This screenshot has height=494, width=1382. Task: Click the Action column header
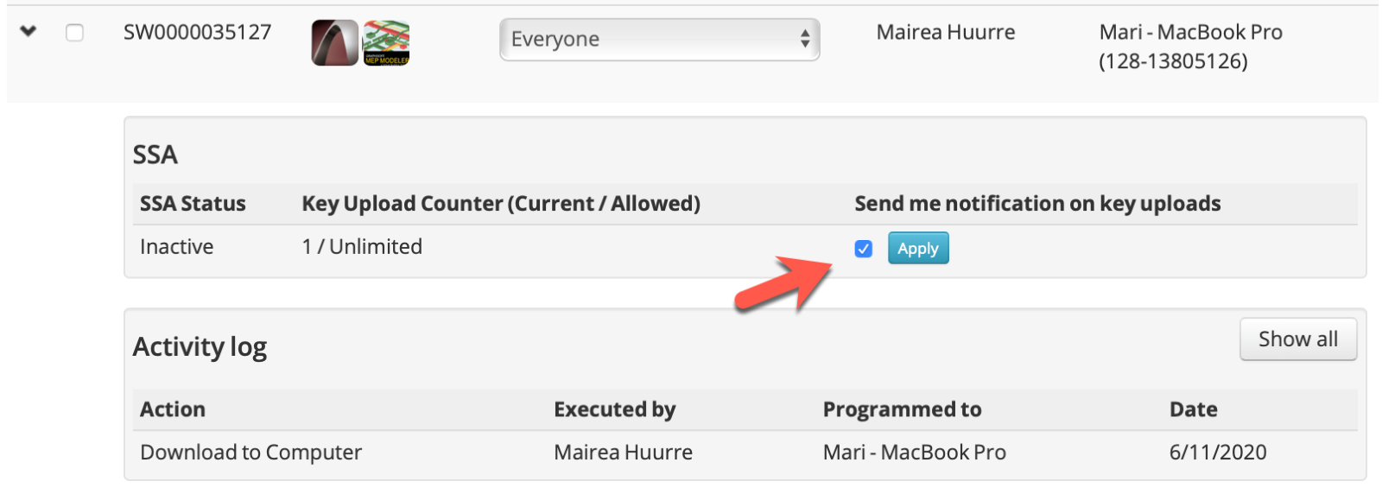click(173, 409)
